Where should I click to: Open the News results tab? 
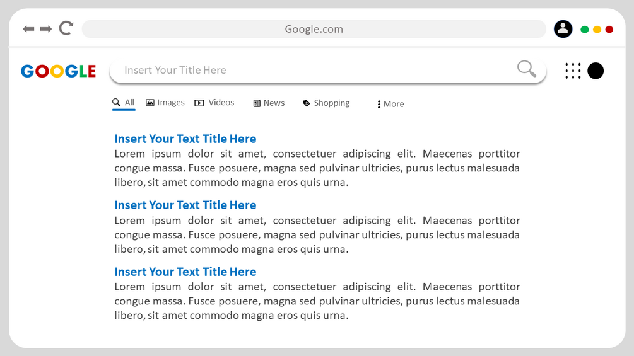pyautogui.click(x=269, y=103)
